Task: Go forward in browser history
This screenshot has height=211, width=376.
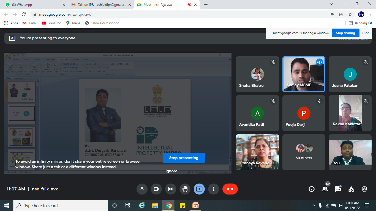Action: click(15, 14)
